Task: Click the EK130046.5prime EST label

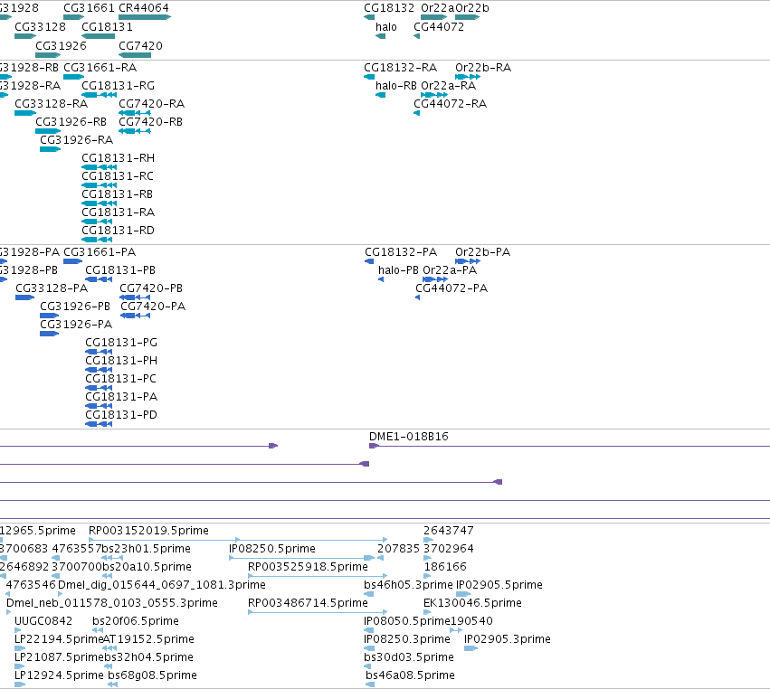Action: (472, 603)
